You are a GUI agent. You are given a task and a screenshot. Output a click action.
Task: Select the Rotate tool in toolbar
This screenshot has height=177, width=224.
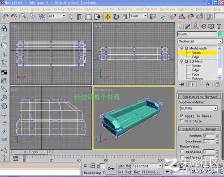[x=116, y=17]
